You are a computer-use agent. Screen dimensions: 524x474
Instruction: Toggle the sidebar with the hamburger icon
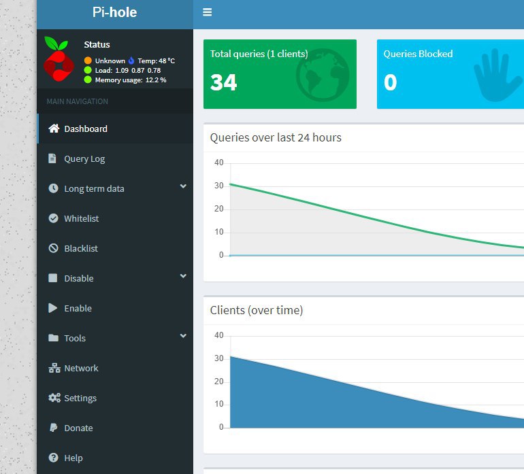pos(207,12)
